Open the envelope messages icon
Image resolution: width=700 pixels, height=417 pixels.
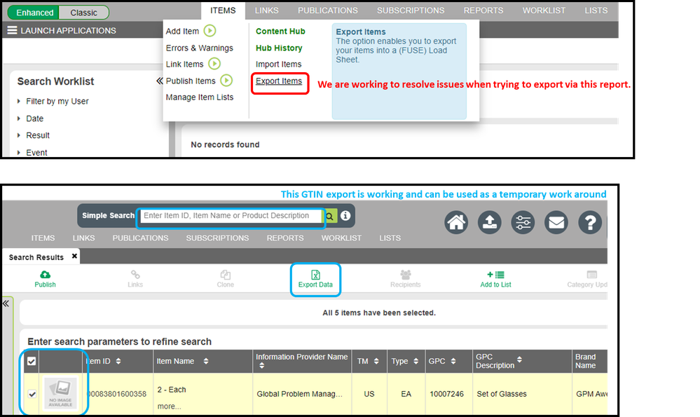[556, 223]
